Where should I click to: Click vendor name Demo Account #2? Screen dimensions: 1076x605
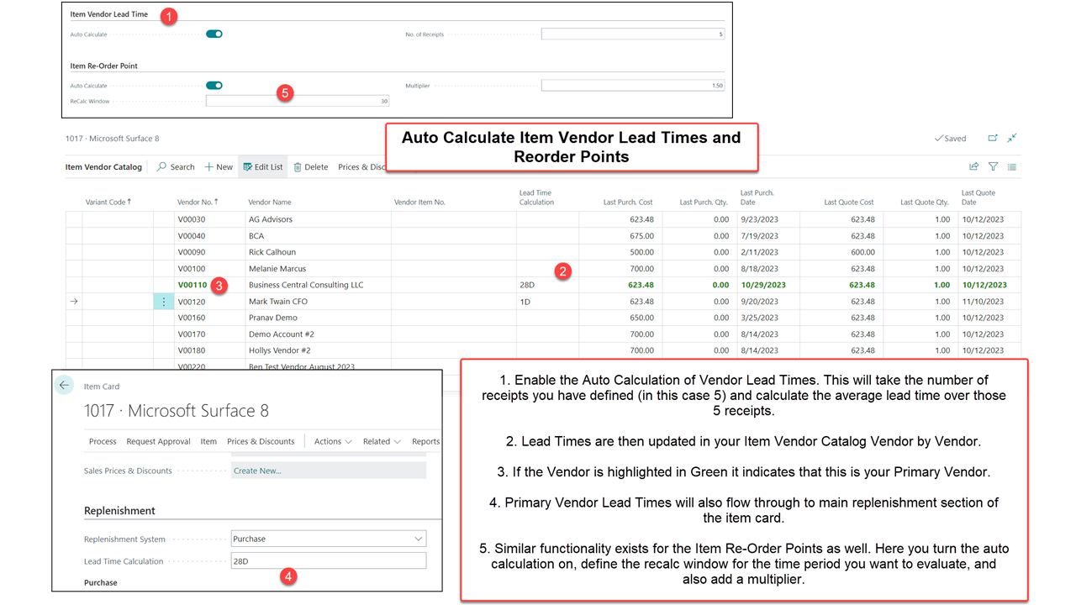pyautogui.click(x=282, y=334)
